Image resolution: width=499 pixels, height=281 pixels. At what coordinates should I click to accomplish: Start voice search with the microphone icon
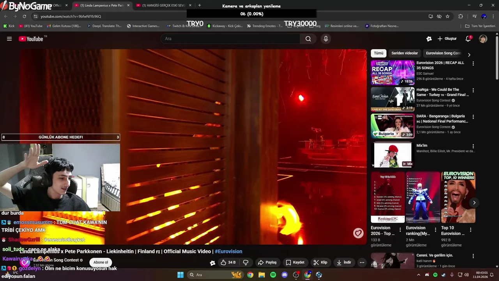[x=326, y=39]
